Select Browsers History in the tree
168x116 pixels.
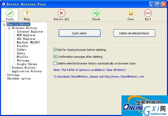25,28
